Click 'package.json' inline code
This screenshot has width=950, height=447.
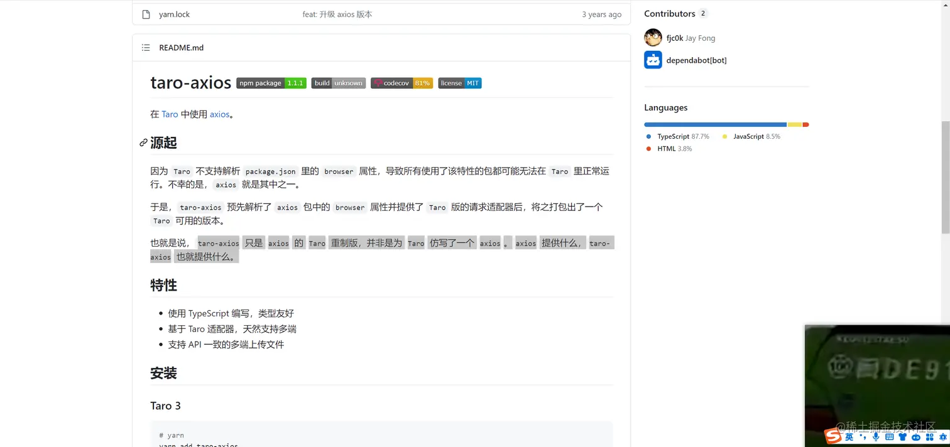[270, 171]
